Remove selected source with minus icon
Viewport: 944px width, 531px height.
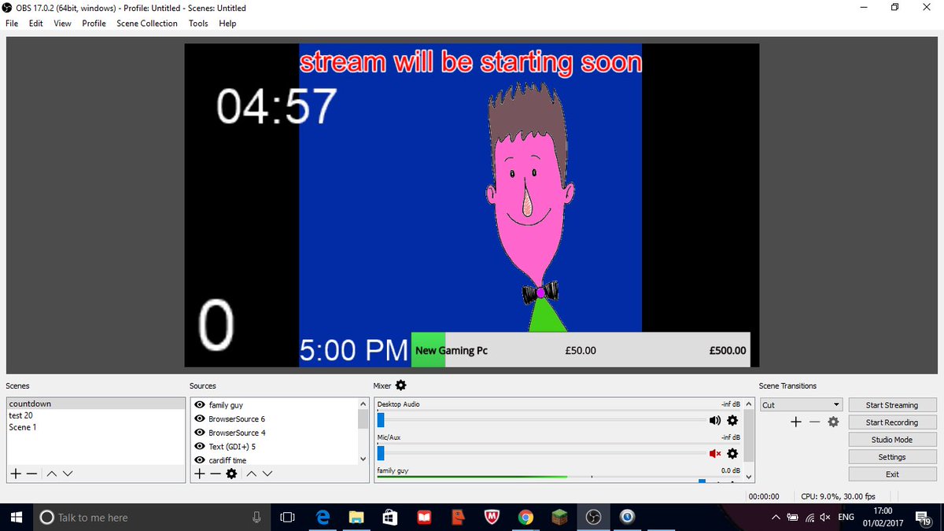pos(215,474)
